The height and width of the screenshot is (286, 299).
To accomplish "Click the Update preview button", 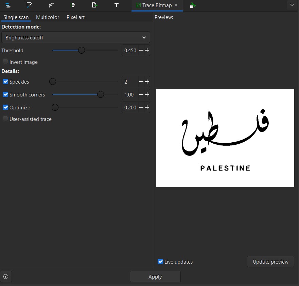I will 270,262.
